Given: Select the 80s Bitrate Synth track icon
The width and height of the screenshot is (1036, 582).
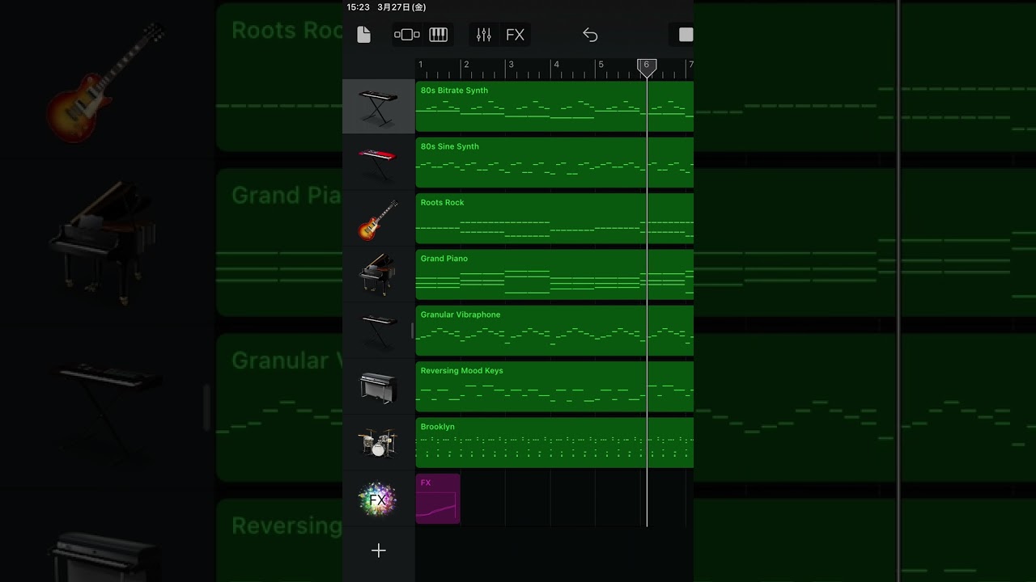Looking at the screenshot, I should [x=378, y=107].
